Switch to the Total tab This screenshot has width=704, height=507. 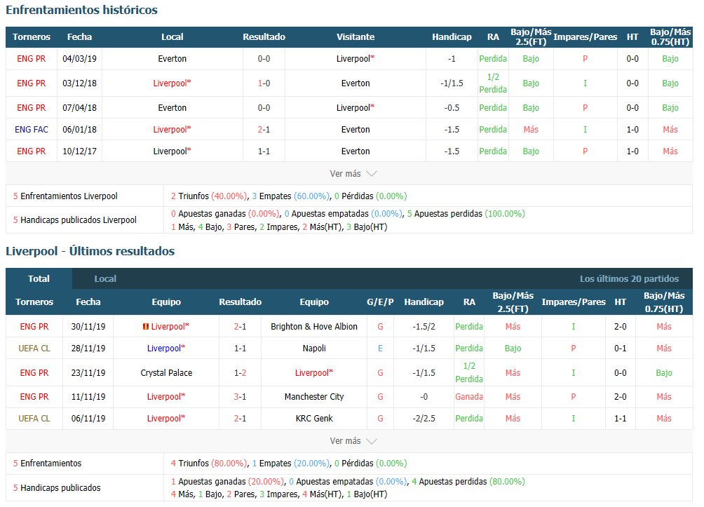(x=39, y=278)
